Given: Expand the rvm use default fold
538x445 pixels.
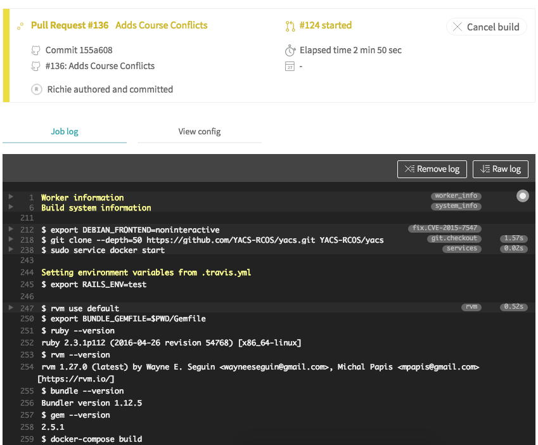Looking at the screenshot, I should 11,307.
